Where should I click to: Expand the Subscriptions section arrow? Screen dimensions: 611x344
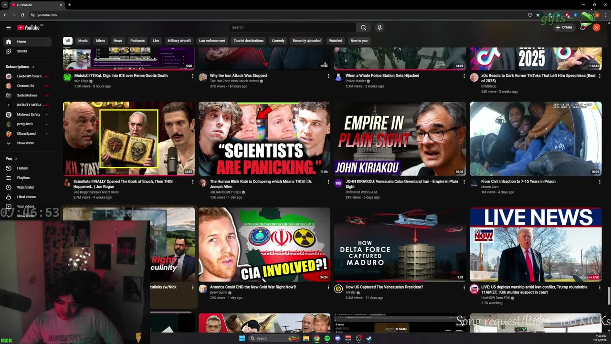(x=33, y=67)
